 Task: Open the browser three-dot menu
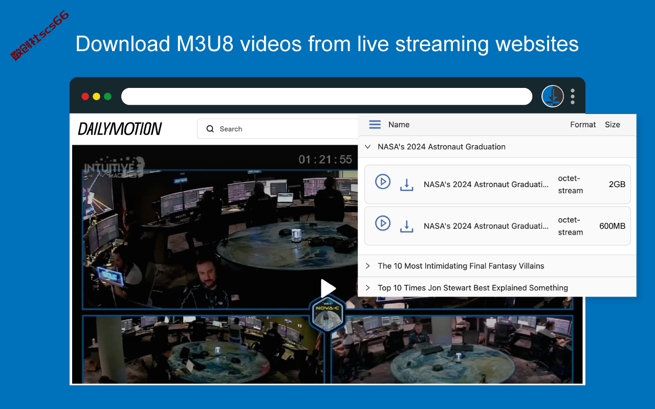[573, 96]
